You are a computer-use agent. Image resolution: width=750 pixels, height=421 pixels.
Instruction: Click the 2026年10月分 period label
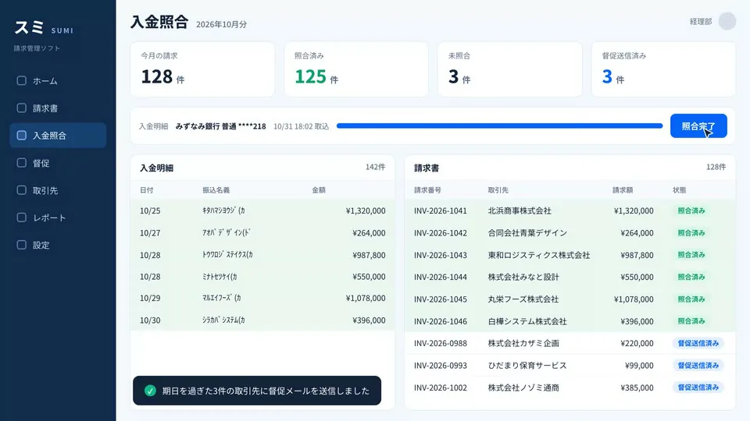click(x=221, y=24)
